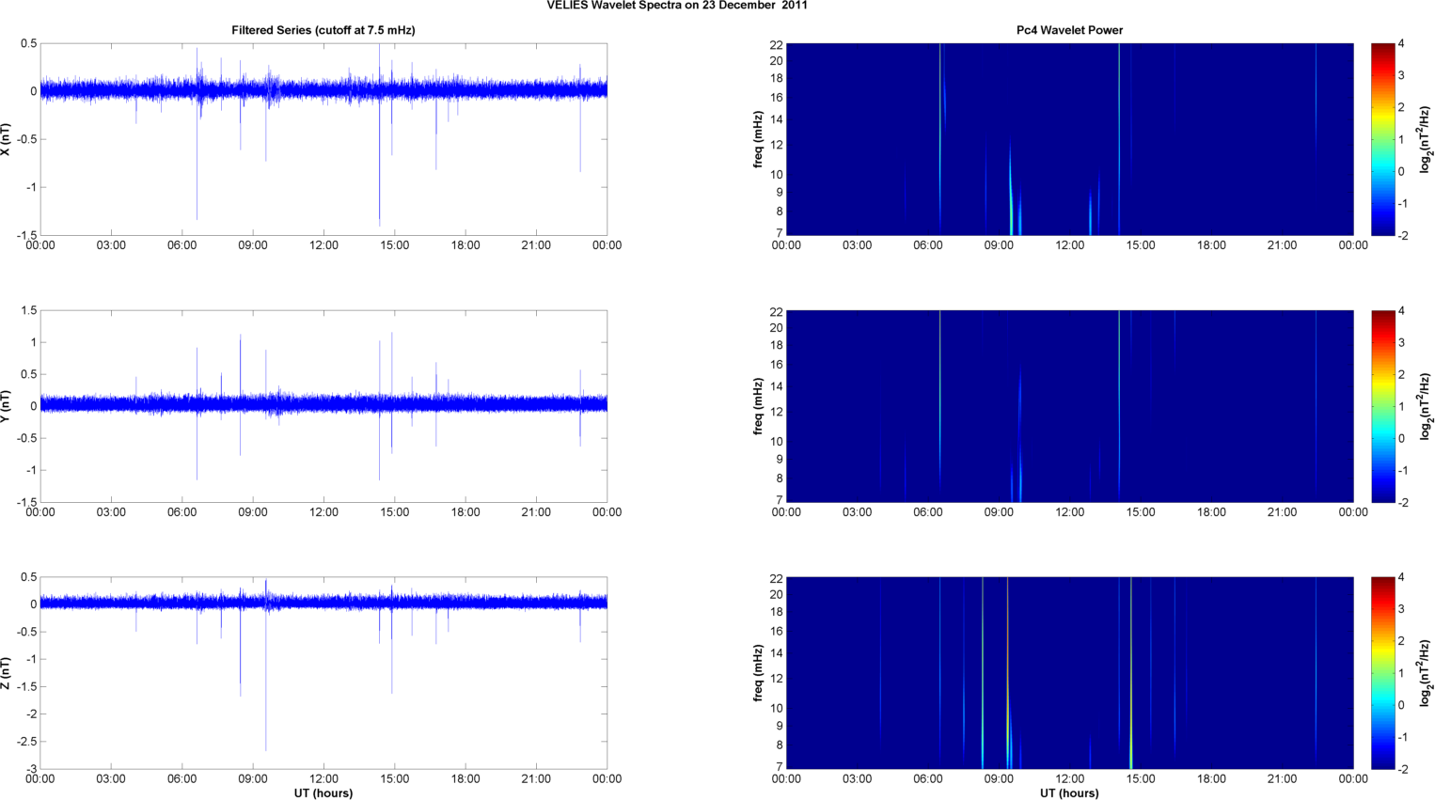The image size is (1435, 800).
Task: Click the middle wavelet panel colorbar
Action: 1382,406
